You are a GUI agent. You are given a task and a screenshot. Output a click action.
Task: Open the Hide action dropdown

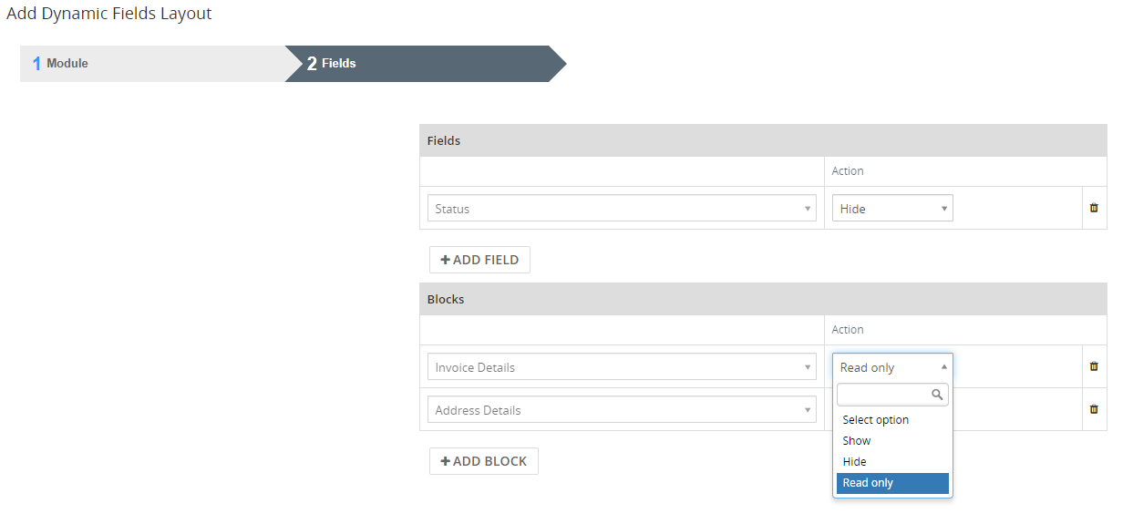[x=891, y=209]
